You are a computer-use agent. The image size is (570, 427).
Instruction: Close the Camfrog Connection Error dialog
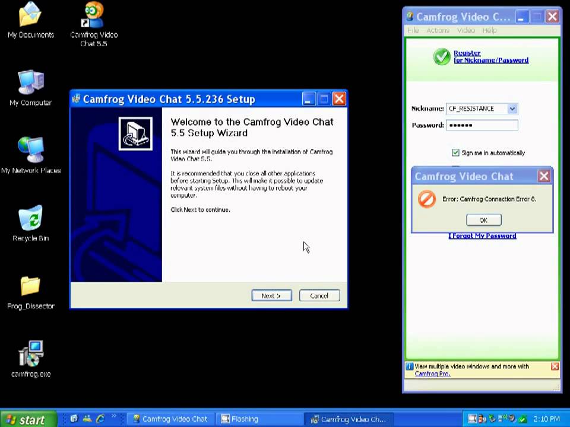coord(544,176)
